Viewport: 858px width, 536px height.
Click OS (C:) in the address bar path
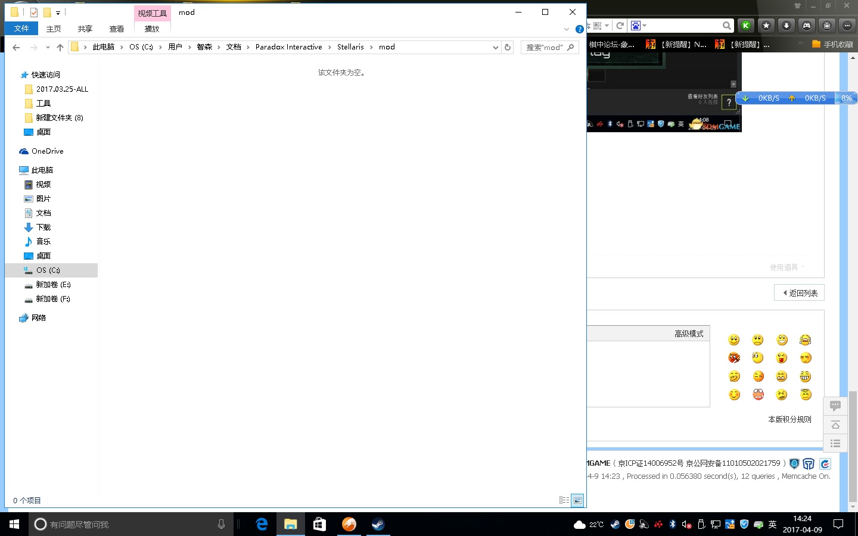click(141, 47)
